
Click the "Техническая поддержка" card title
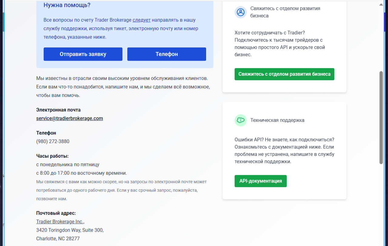point(277,120)
